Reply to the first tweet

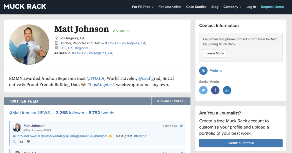tap(14, 142)
